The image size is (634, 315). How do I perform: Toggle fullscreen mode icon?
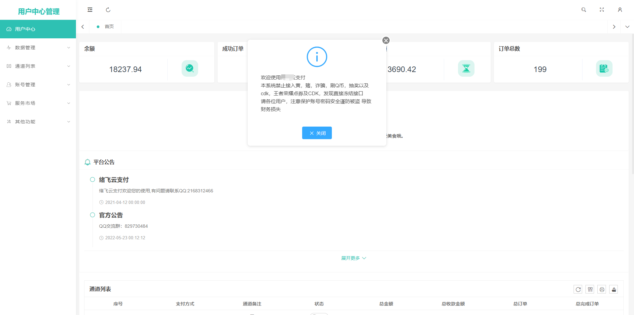point(602,10)
